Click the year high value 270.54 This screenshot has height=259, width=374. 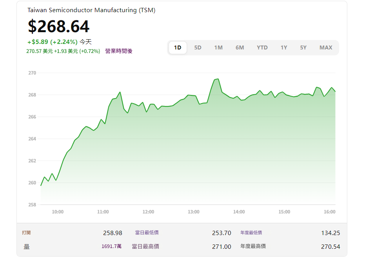(x=330, y=246)
